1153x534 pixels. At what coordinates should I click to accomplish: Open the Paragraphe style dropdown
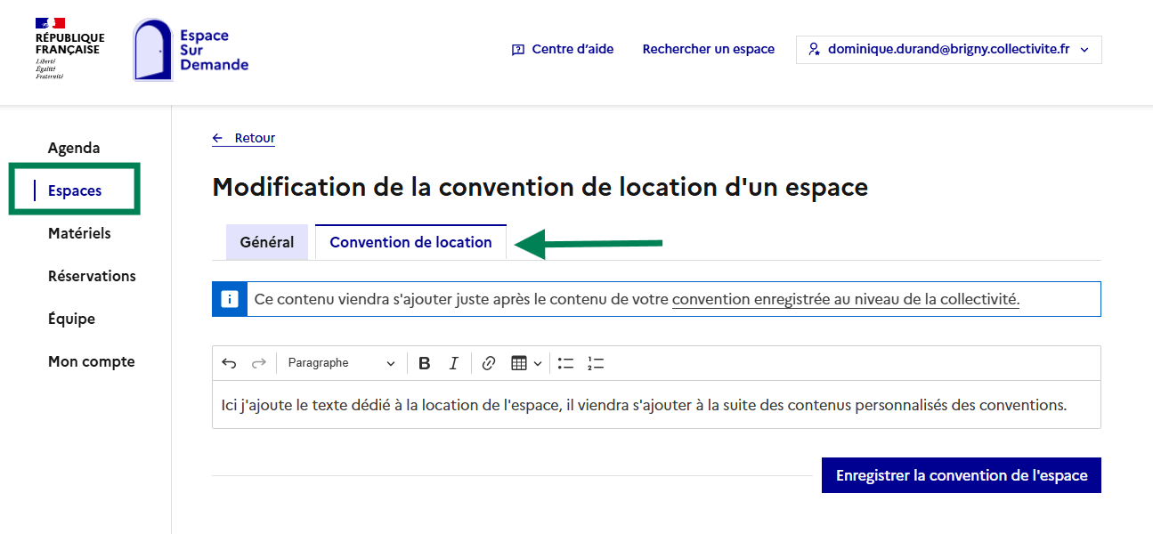pos(341,363)
